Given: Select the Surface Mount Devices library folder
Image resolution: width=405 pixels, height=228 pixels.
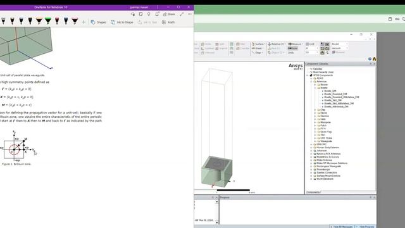Looking at the screenshot, I should (328, 176).
